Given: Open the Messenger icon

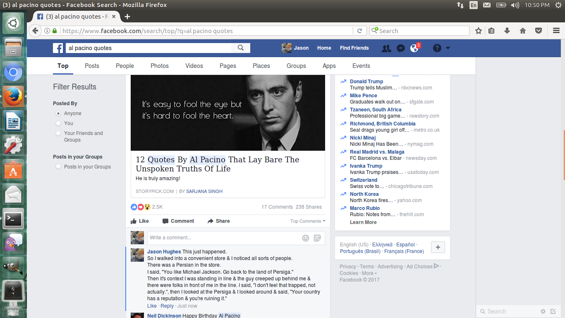Looking at the screenshot, I should (400, 48).
